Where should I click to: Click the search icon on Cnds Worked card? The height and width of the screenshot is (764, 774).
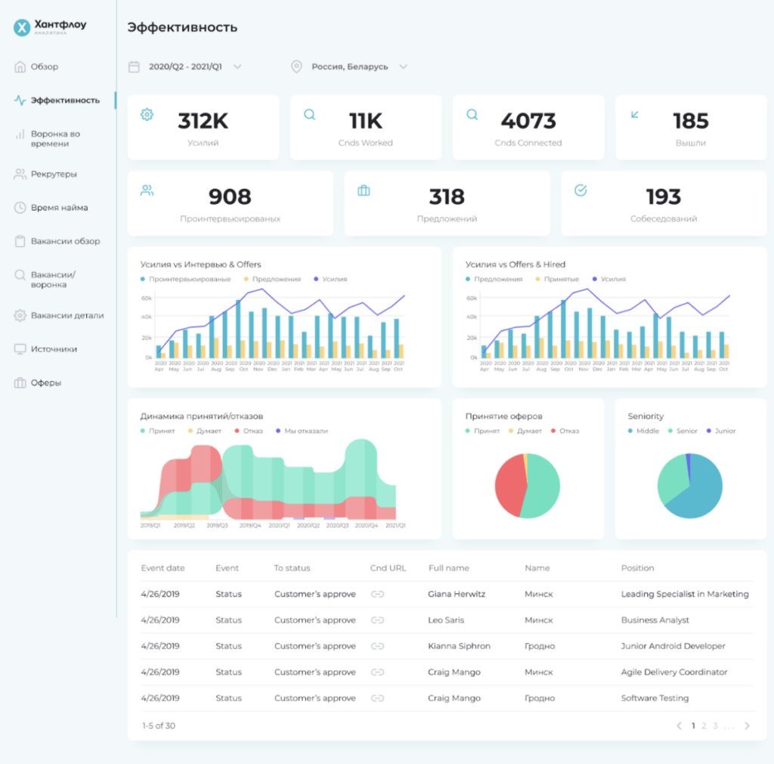tap(309, 115)
